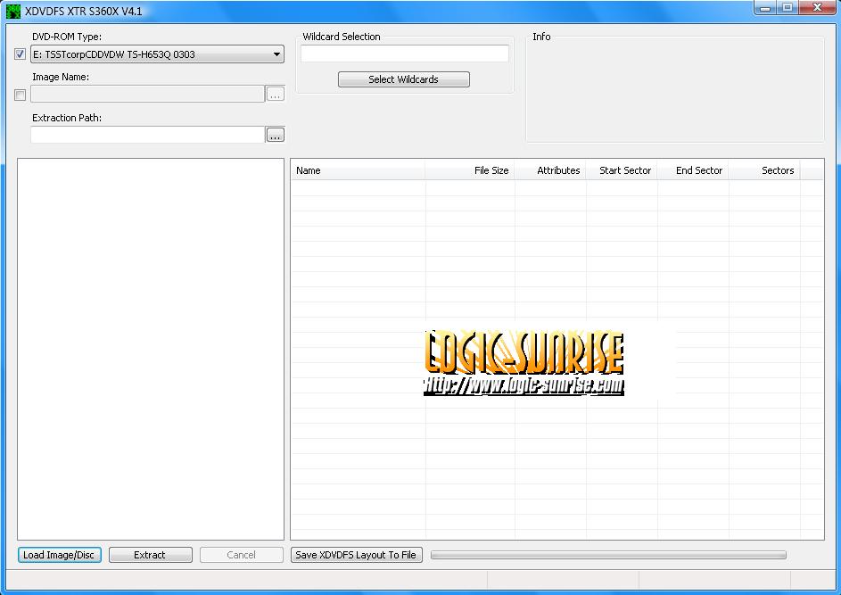Click the XDVDFS app icon in title bar
The width and height of the screenshot is (841, 595).
(x=13, y=11)
